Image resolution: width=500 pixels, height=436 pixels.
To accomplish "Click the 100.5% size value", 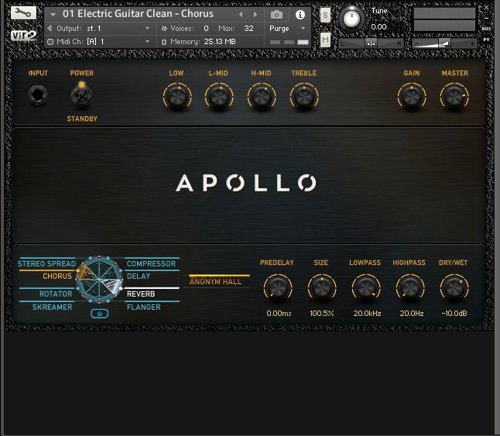I will pyautogui.click(x=322, y=314).
